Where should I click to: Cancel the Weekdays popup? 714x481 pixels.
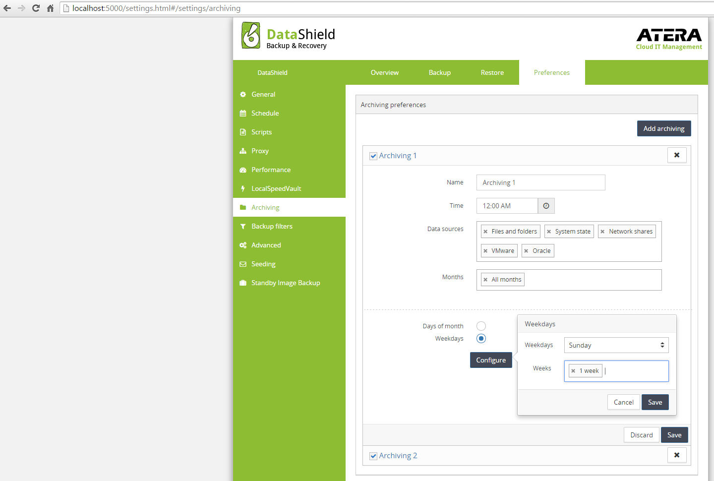click(623, 402)
